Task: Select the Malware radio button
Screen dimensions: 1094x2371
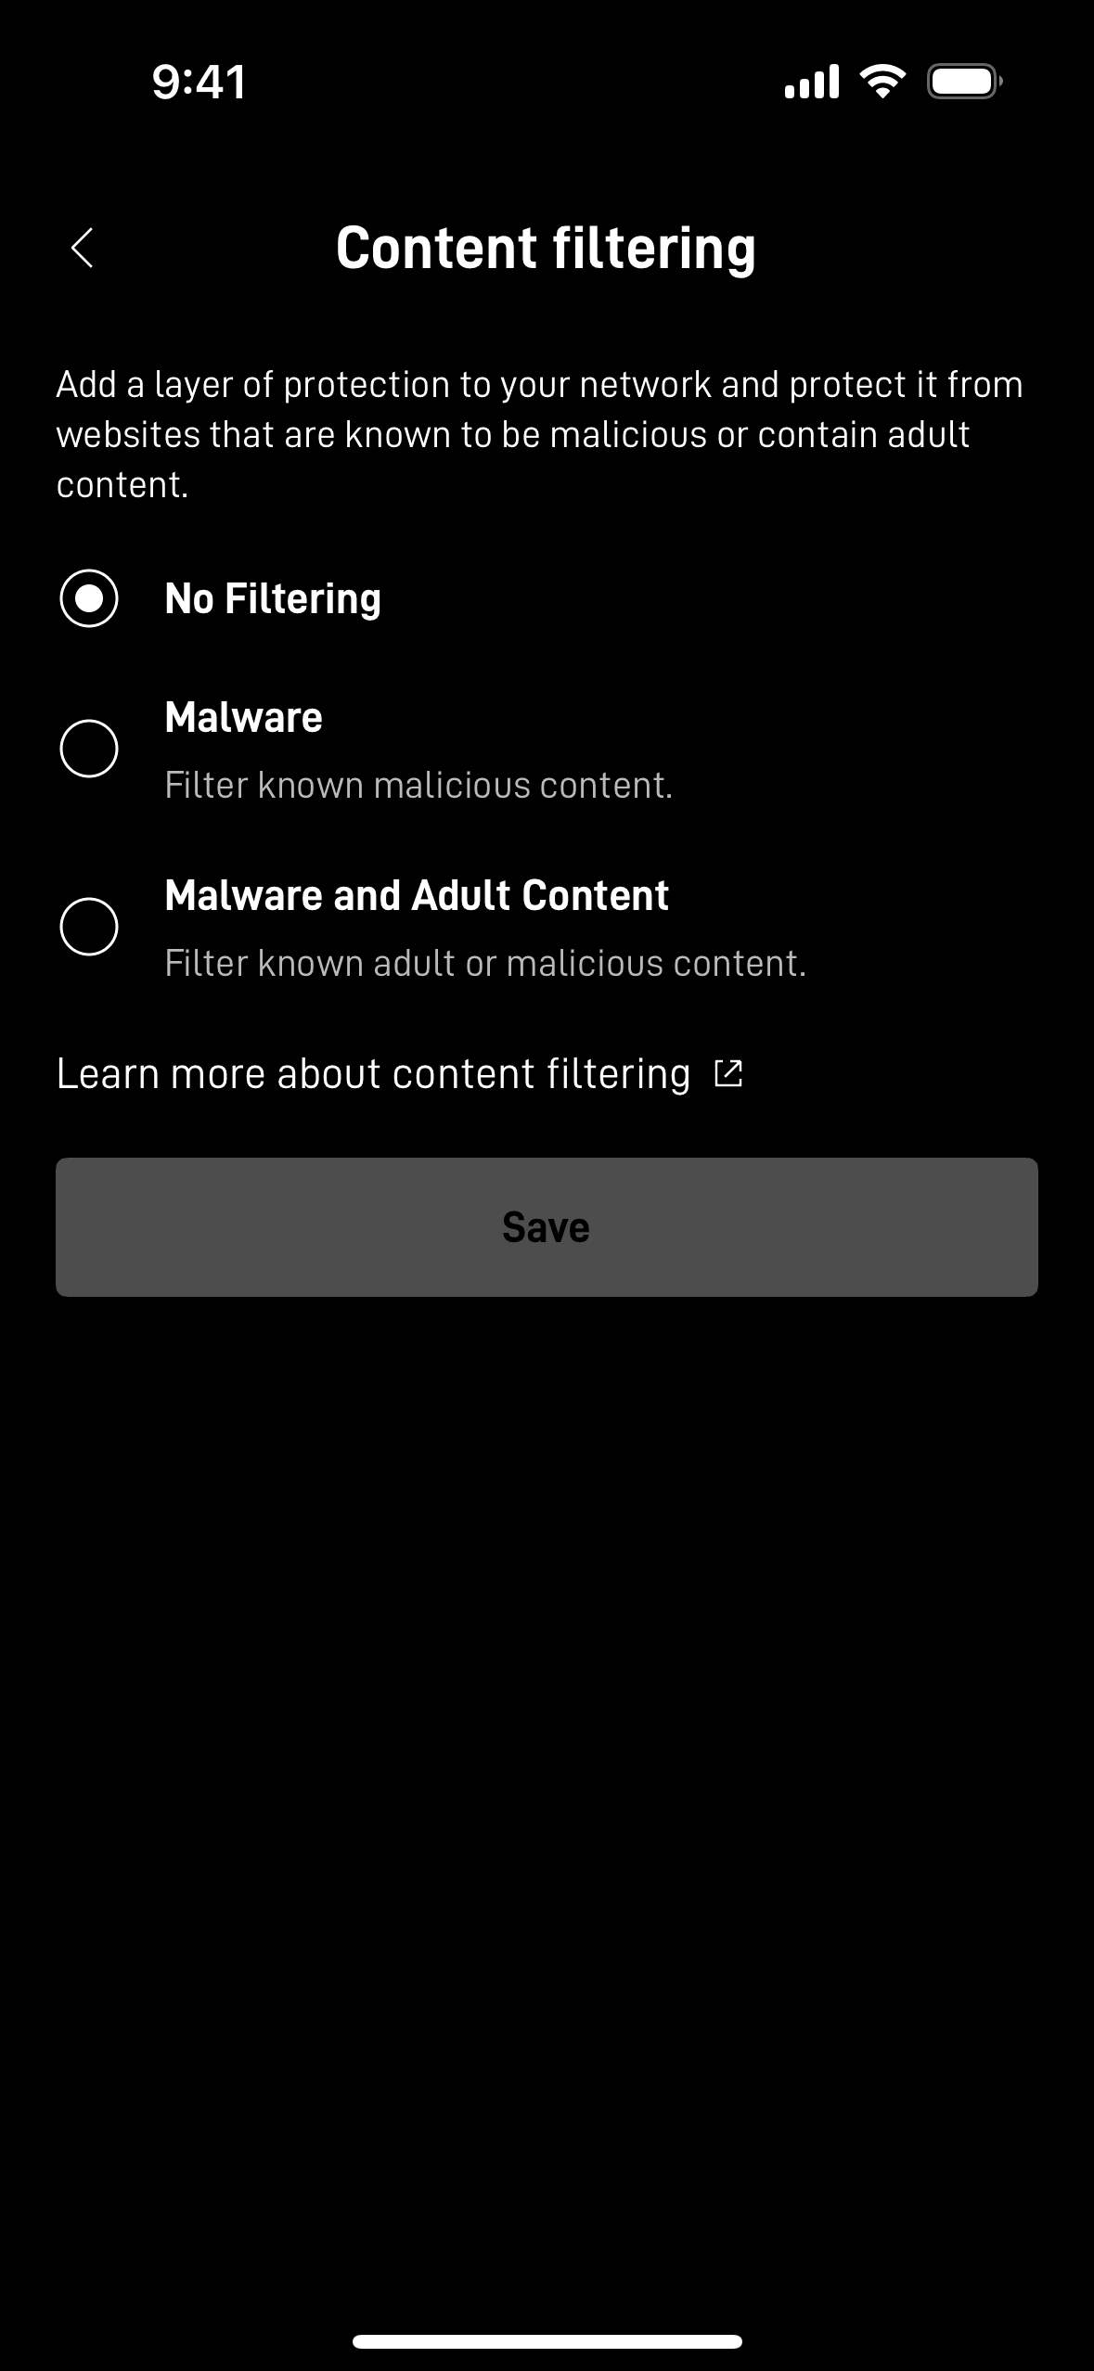Action: (x=89, y=749)
